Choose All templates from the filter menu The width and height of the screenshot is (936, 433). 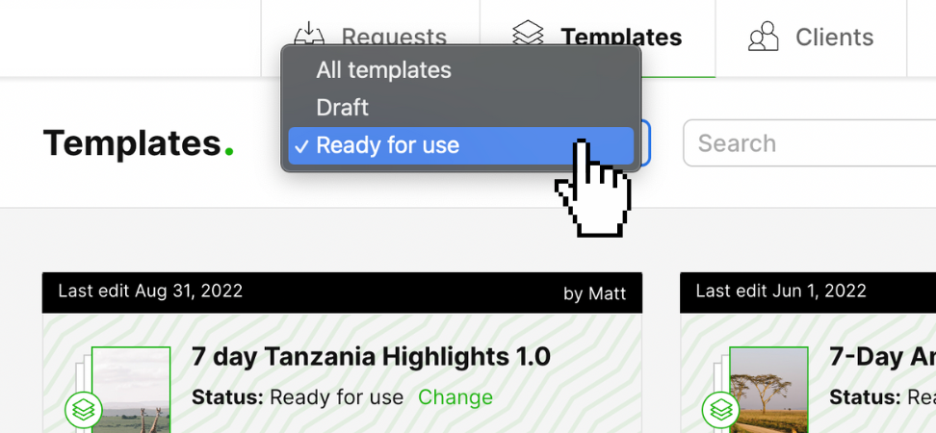pyautogui.click(x=383, y=70)
